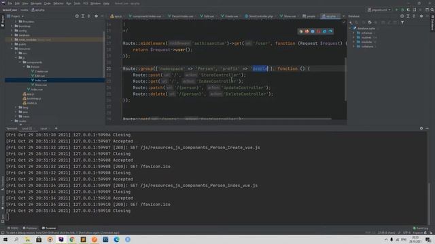This screenshot has width=435, height=244.
Task: Click Windows taskbar search icon
Action: pyautogui.click(x=16, y=239)
